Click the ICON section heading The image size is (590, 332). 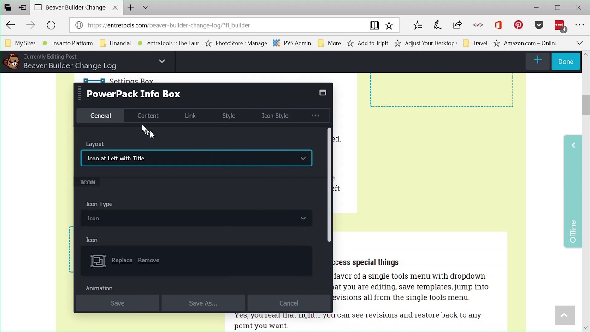[x=88, y=183]
